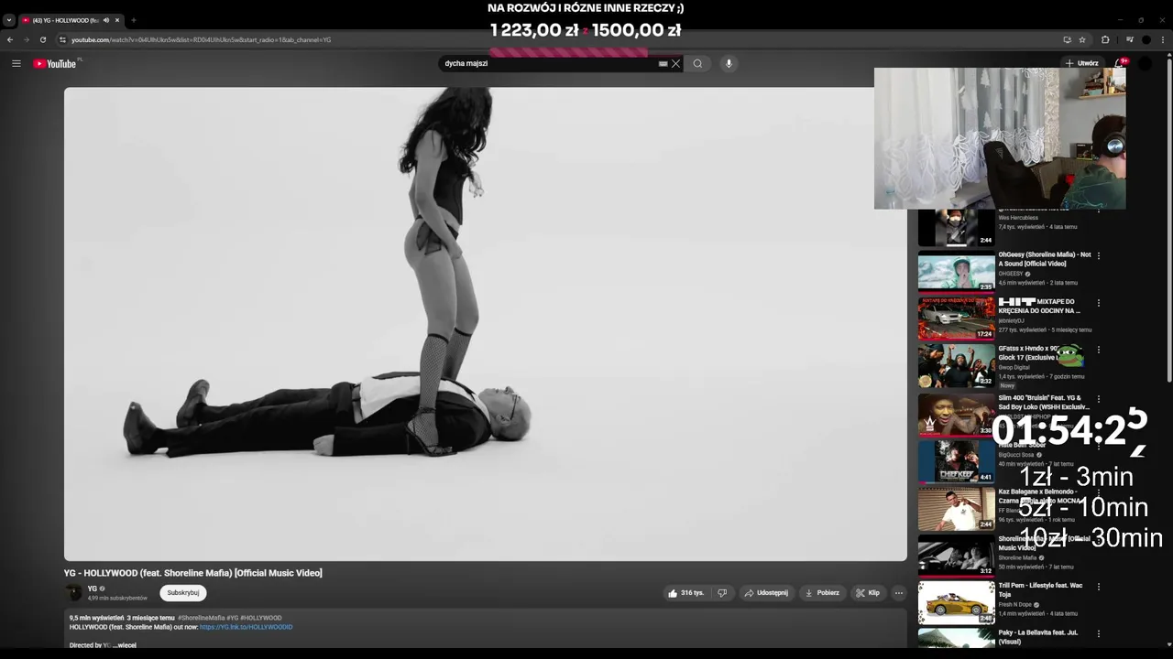This screenshot has width=1173, height=659.
Task: Open Slim 400 'Bruisin' video thumbnail
Action: [x=956, y=414]
